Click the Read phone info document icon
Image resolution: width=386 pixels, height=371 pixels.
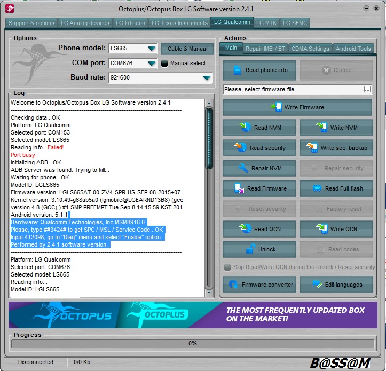[237, 70]
